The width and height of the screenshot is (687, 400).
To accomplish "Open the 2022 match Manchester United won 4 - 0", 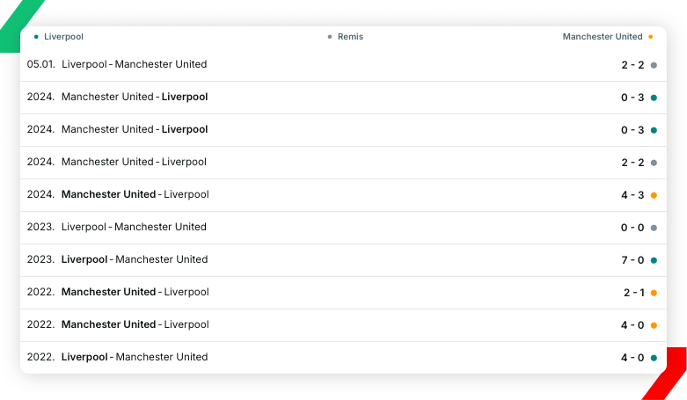I will coord(135,324).
